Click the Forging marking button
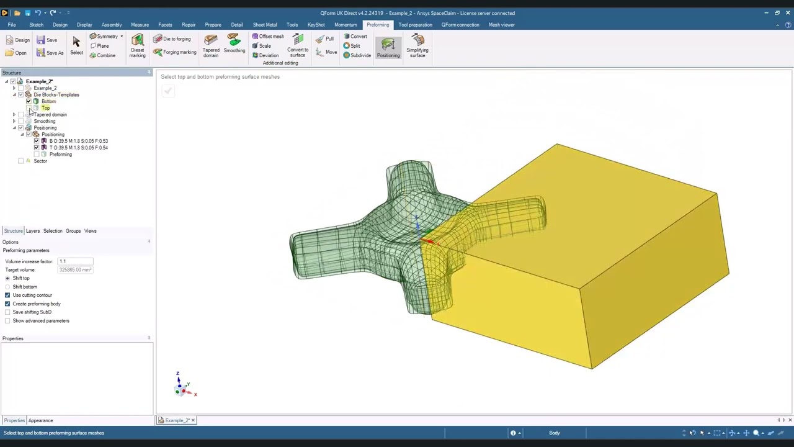The width and height of the screenshot is (794, 447). (x=174, y=52)
